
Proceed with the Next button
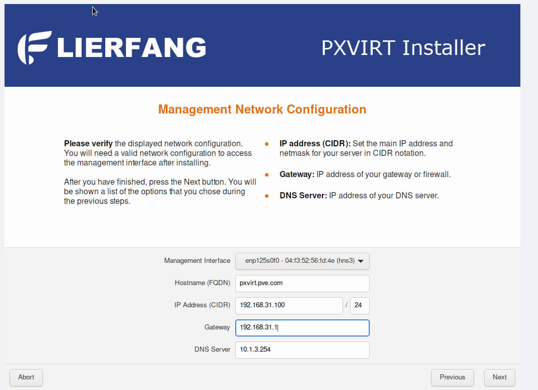coord(499,377)
